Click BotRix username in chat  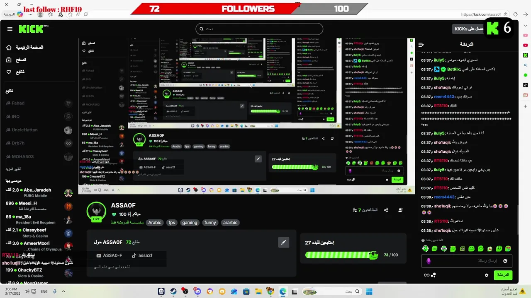(x=454, y=69)
